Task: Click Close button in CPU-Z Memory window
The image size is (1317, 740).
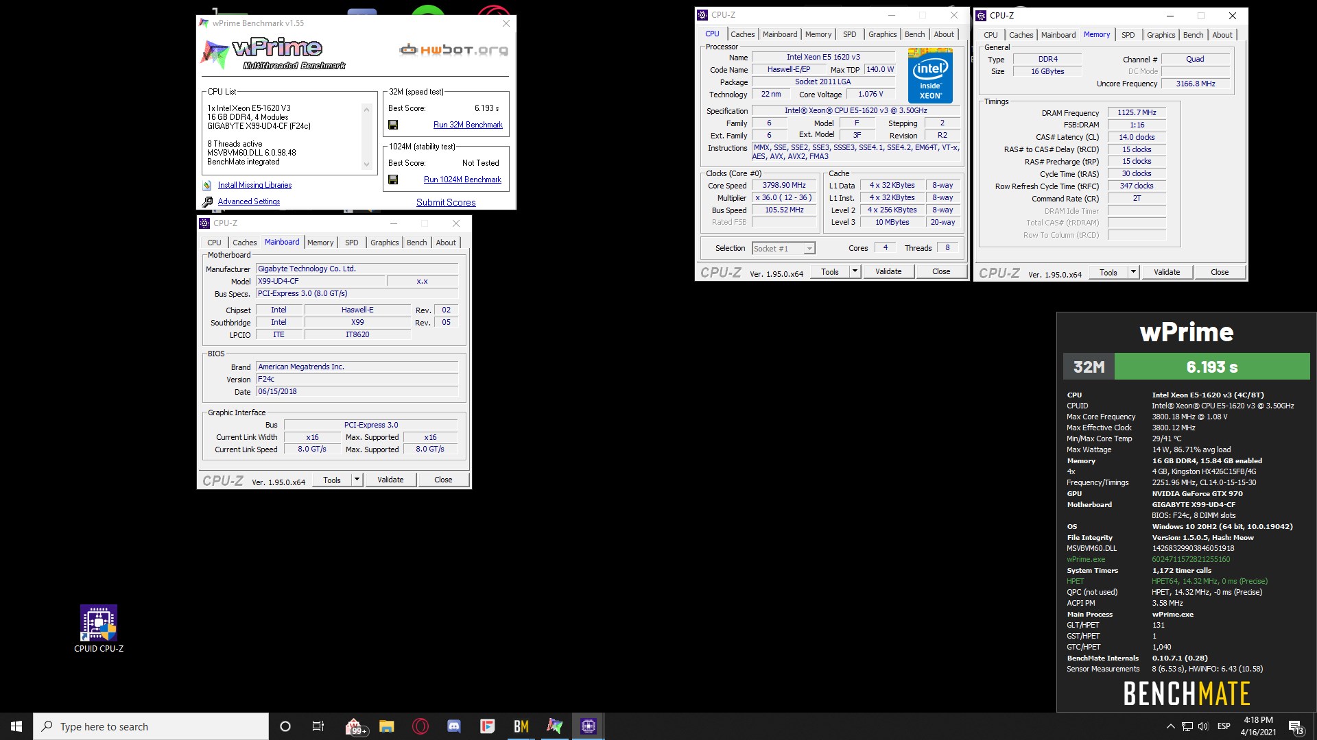Action: coord(1220,272)
